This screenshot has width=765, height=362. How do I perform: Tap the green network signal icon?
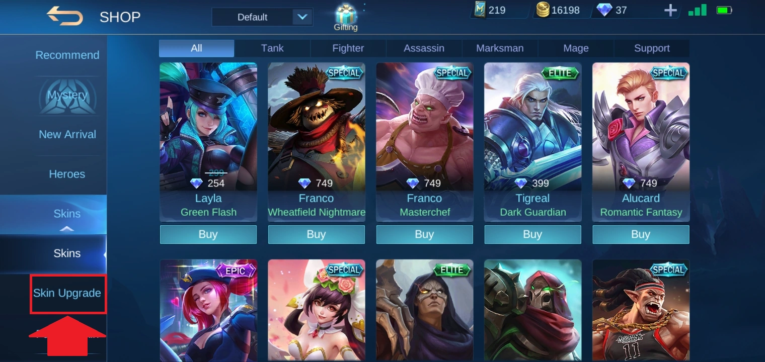pos(698,10)
